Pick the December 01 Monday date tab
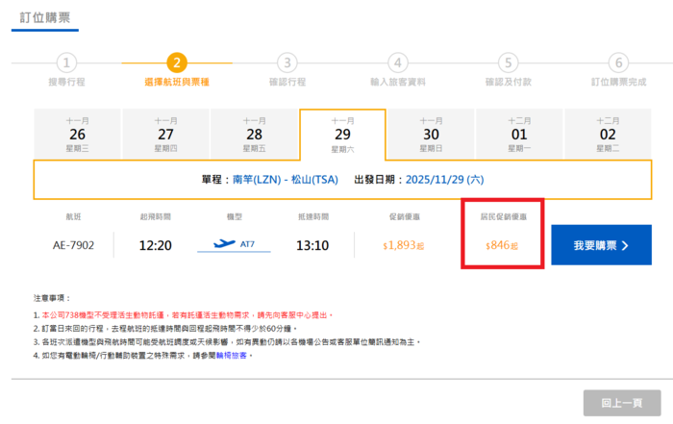This screenshot has height=424, width=673. pos(519,134)
